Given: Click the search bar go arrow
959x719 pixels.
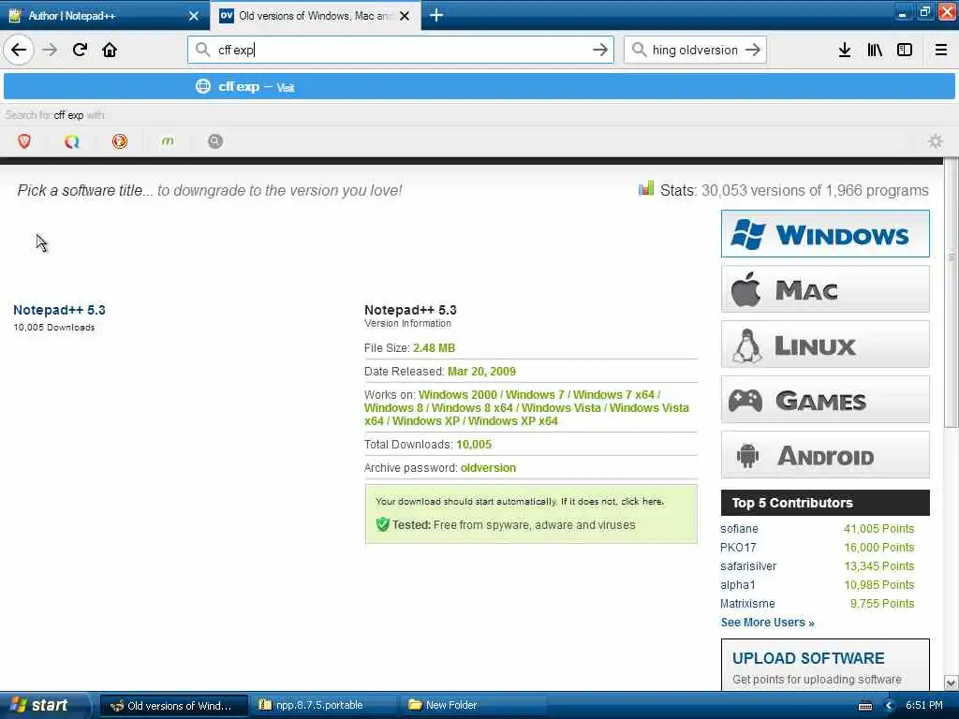Looking at the screenshot, I should pos(753,50).
